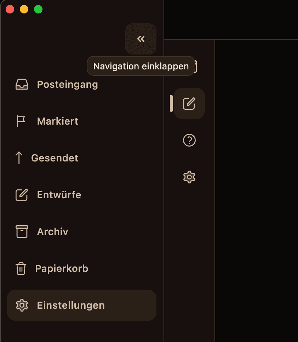Click the settings gear in the right rail
Image resolution: width=298 pixels, height=342 pixels.
click(189, 177)
